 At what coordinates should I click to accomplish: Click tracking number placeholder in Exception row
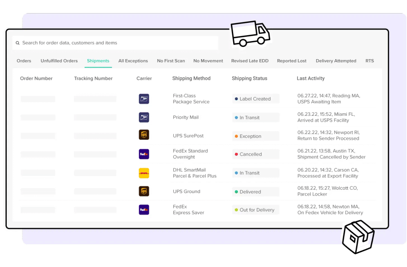(x=95, y=136)
